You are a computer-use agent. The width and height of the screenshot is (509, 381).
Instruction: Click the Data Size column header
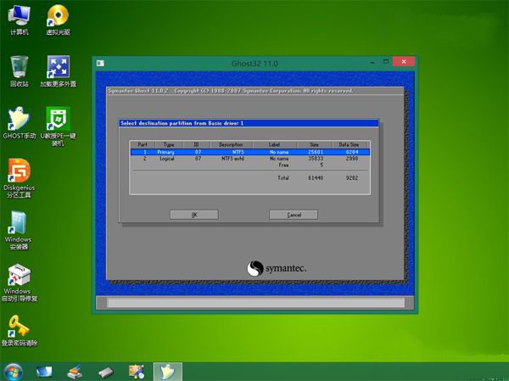(x=350, y=144)
